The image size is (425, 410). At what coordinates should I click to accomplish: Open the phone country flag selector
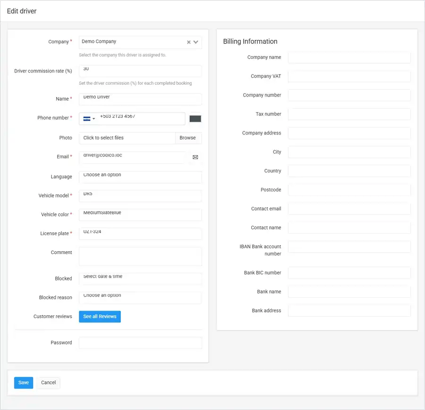point(89,119)
